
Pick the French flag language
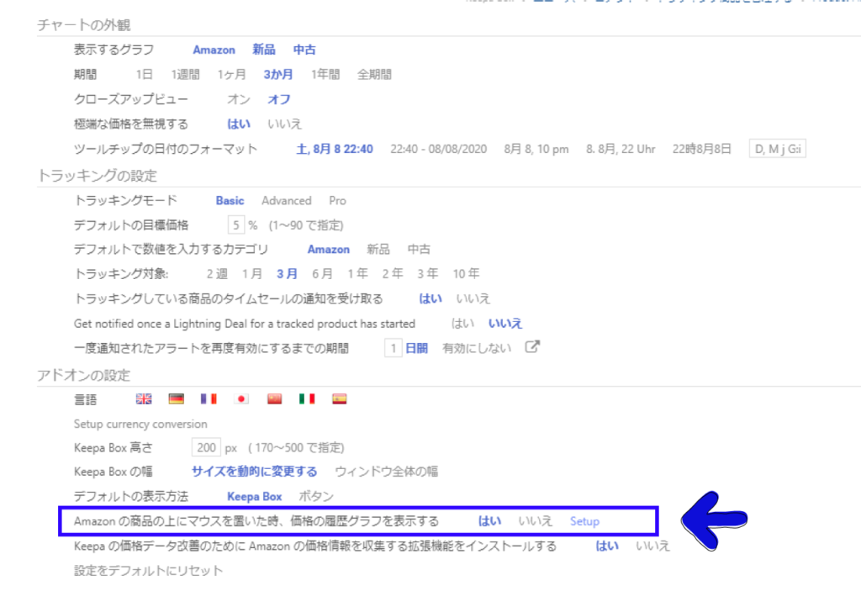(209, 399)
